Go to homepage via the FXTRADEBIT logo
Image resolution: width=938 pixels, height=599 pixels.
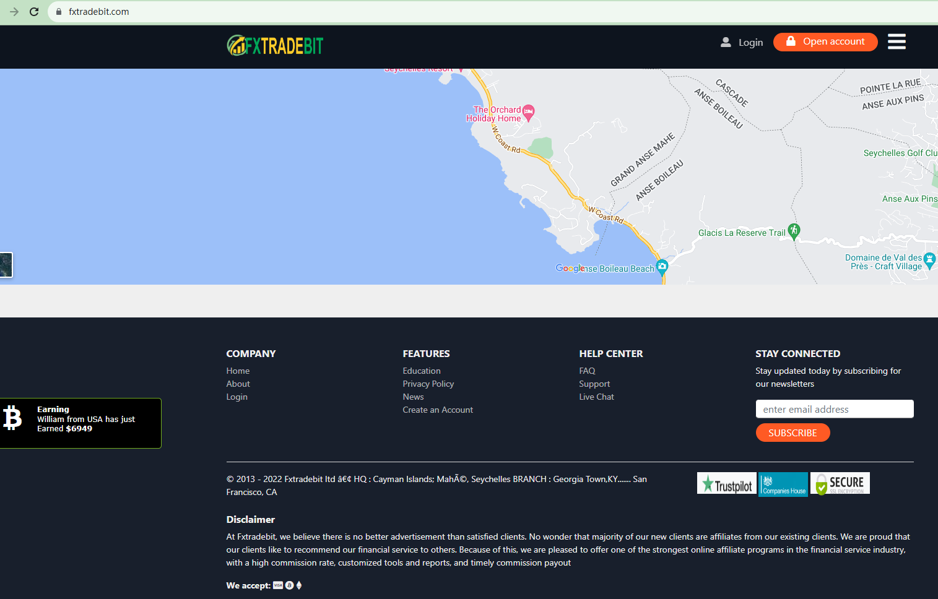click(275, 45)
